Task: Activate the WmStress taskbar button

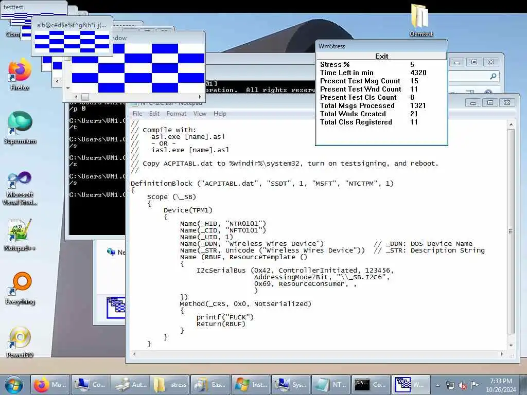Action: click(411, 385)
